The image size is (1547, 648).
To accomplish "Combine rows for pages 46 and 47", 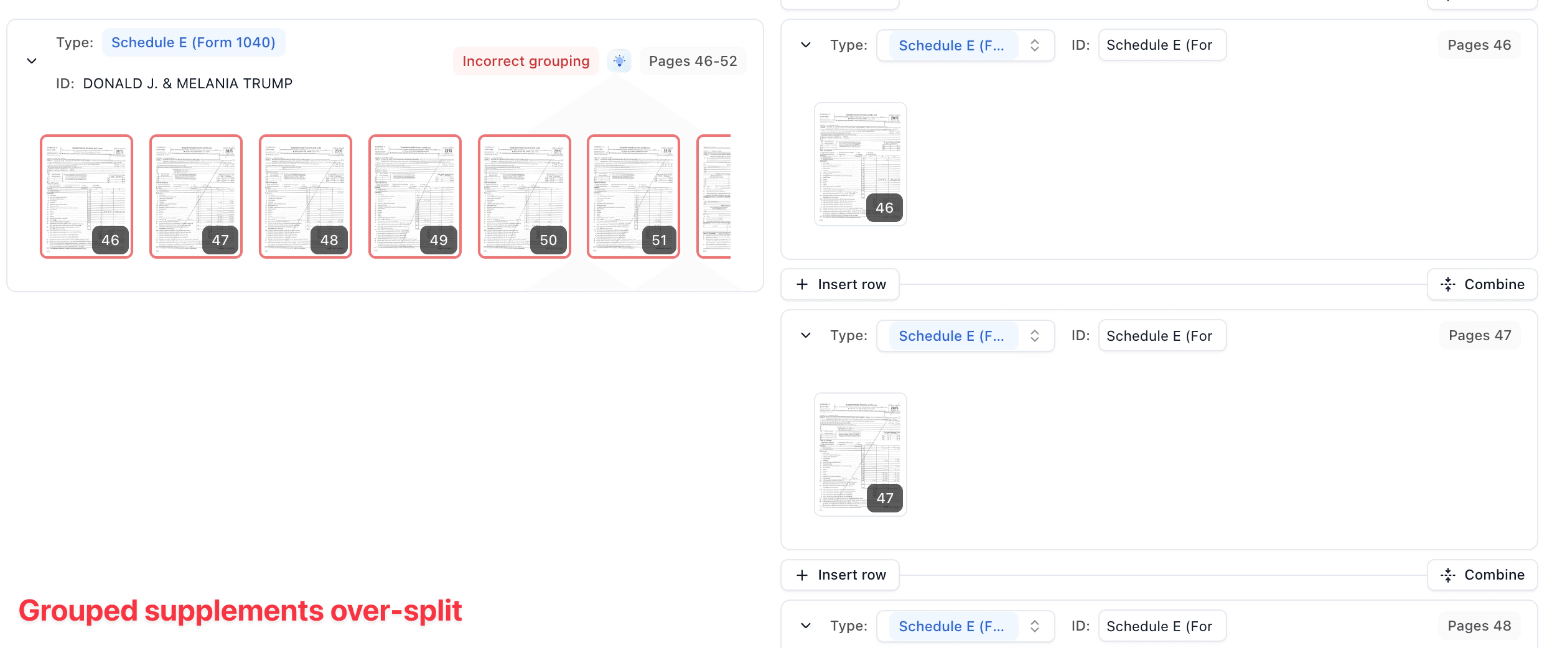I will [x=1482, y=284].
